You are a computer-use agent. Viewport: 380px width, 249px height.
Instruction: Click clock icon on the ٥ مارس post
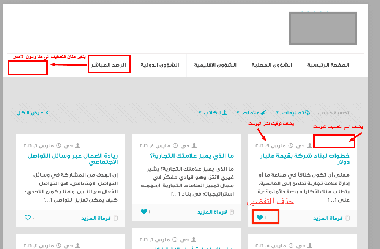point(291,246)
